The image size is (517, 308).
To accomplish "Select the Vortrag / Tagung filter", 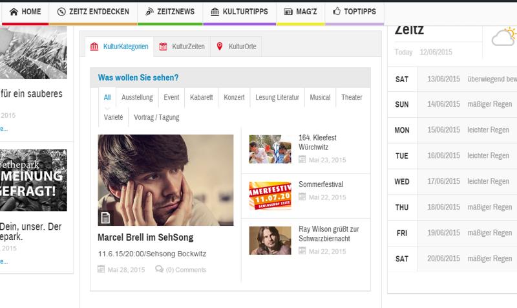I will [x=156, y=117].
